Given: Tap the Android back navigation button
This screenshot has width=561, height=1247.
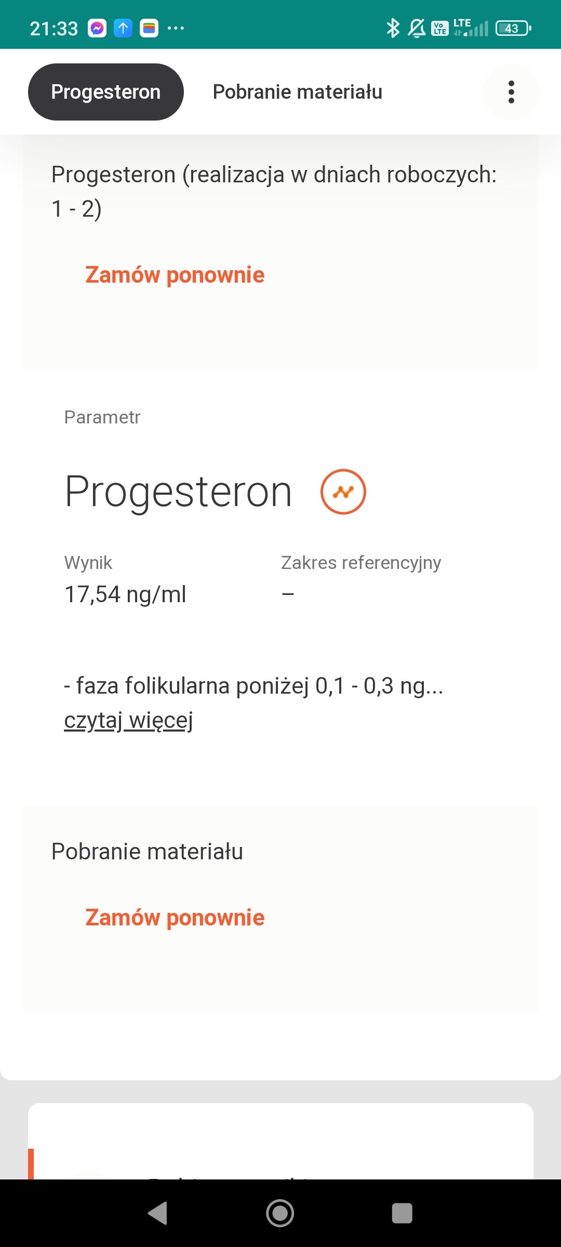Looking at the screenshot, I should [158, 1213].
